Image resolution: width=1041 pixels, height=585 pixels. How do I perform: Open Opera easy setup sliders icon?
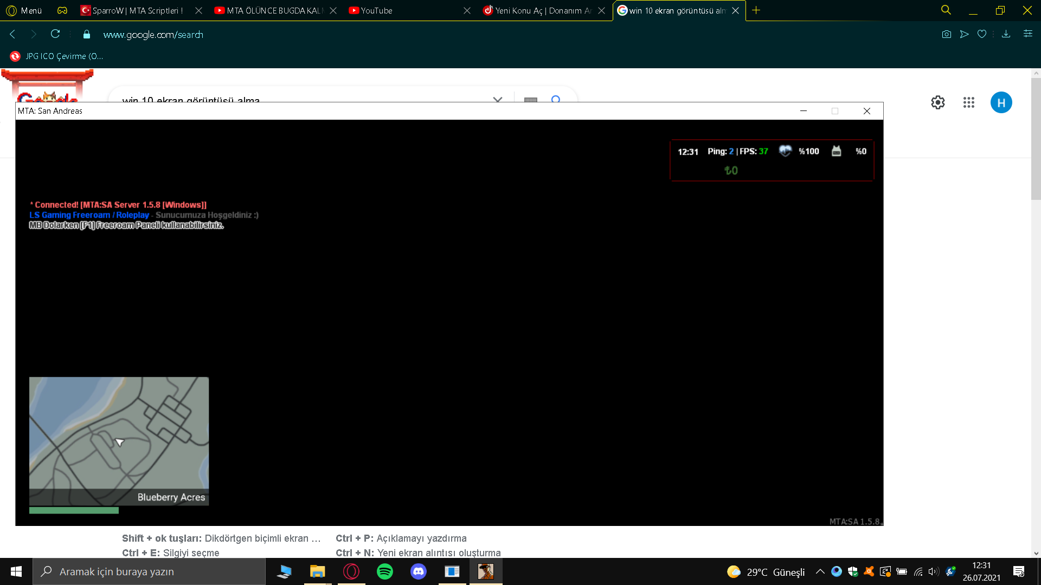tap(1027, 34)
